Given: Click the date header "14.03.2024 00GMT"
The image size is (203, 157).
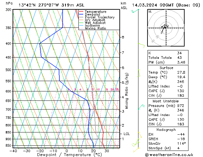Looking at the screenshot, I should point(153,5).
